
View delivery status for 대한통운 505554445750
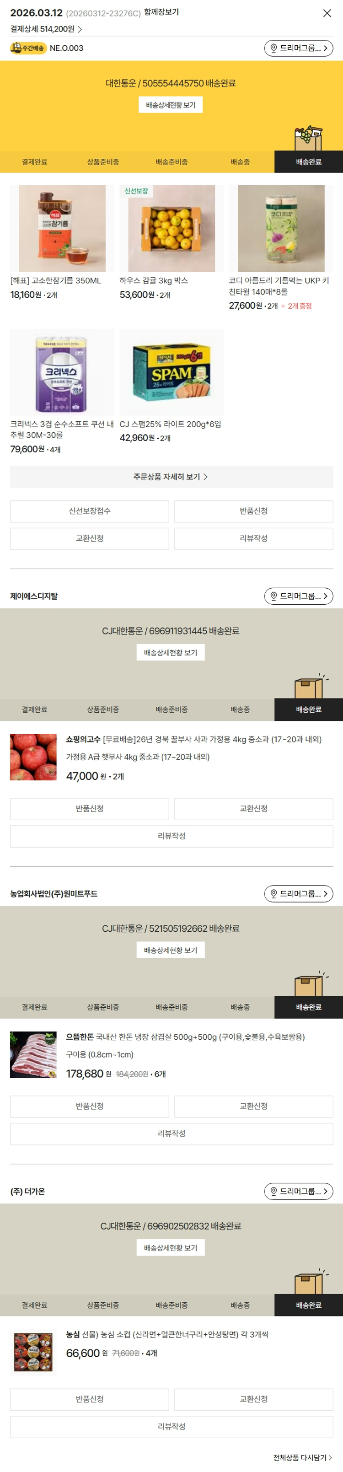coord(170,105)
